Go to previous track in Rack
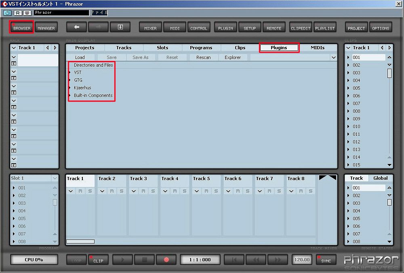 point(47,48)
